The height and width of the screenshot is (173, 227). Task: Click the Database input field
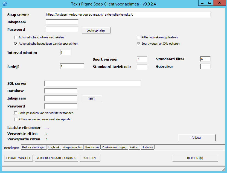click(x=61, y=91)
